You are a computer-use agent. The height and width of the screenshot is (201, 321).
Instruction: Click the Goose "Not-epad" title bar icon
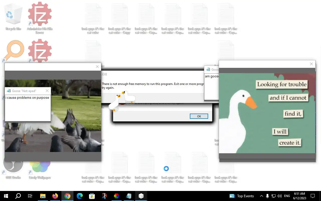(x=9, y=91)
